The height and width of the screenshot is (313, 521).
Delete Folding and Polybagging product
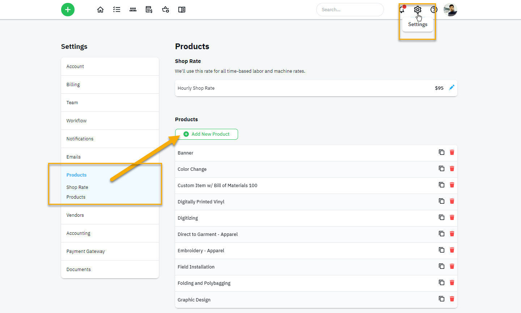(452, 283)
